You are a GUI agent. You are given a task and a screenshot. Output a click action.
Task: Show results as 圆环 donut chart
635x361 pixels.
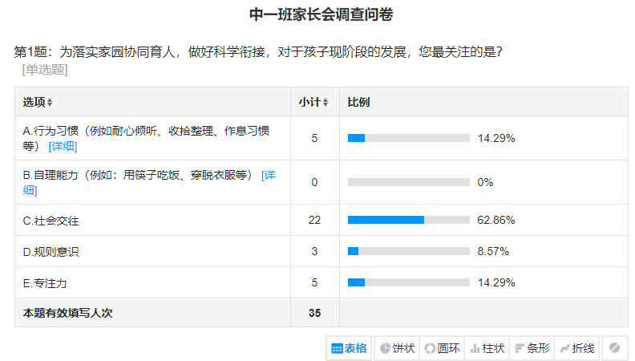click(x=443, y=348)
